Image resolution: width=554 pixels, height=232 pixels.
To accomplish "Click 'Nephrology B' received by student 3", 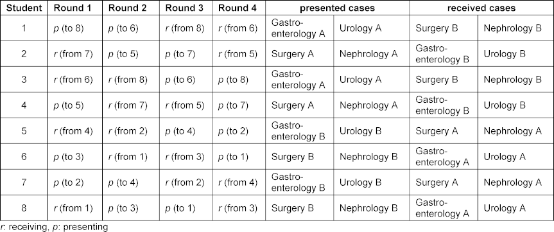I will click(513, 80).
